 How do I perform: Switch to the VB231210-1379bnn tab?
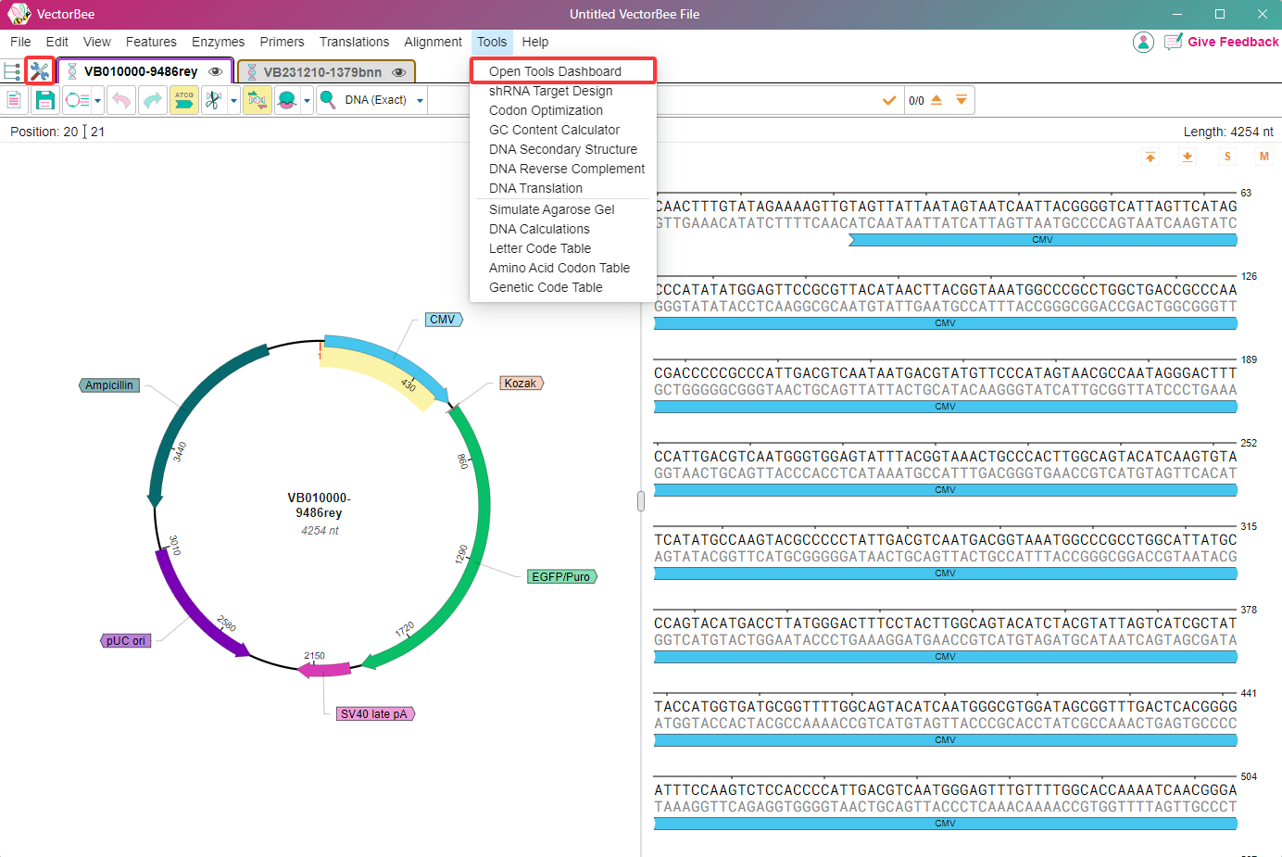point(326,72)
